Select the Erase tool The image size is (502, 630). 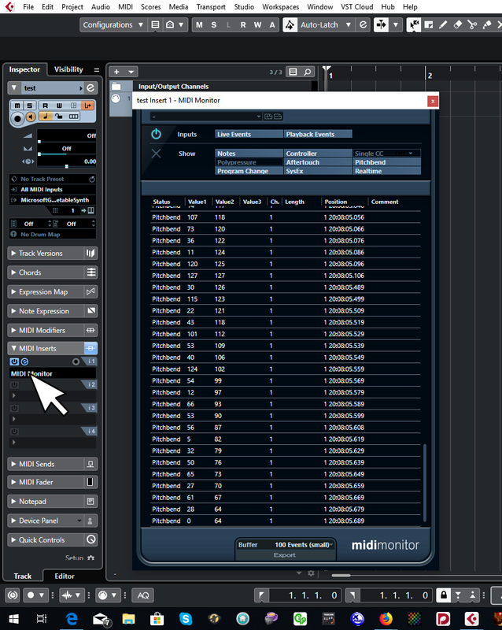click(x=458, y=25)
